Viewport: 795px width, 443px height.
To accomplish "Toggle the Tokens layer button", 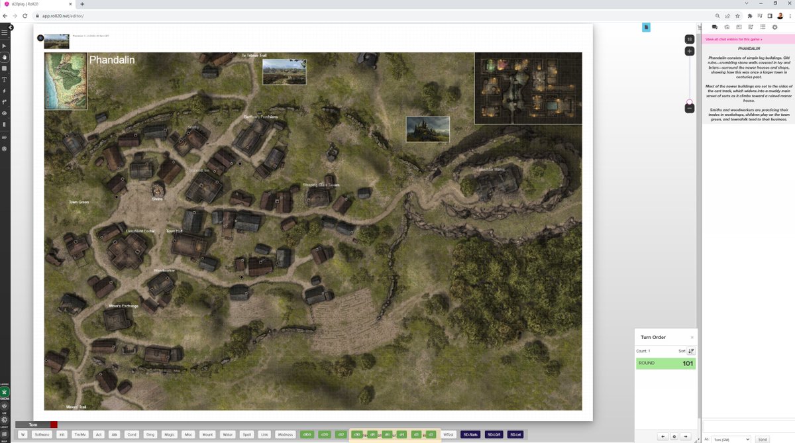I will tap(4, 391).
